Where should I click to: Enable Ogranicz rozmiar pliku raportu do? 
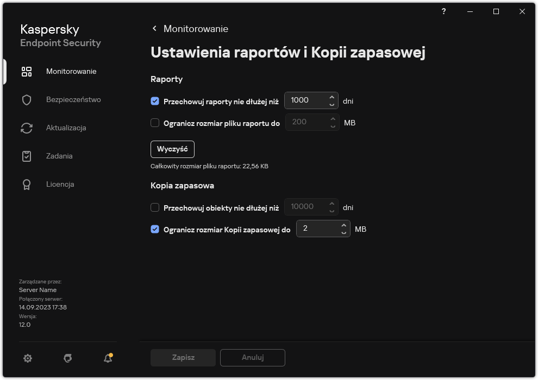(x=156, y=123)
